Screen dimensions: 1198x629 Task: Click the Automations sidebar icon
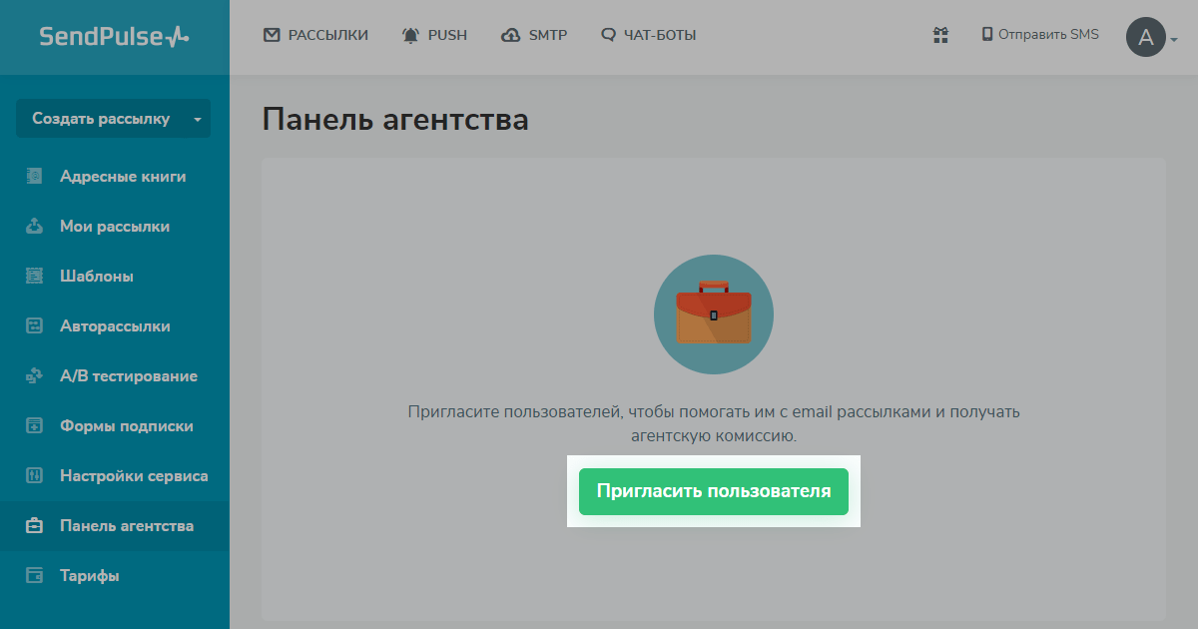click(x=35, y=326)
